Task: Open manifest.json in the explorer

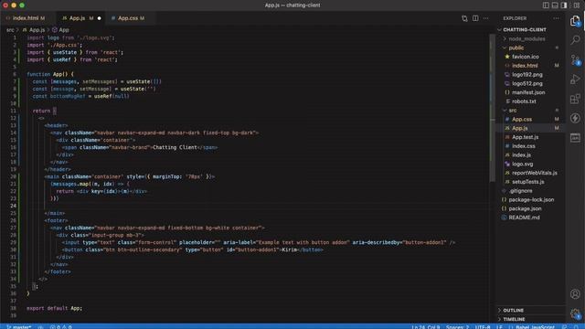Action: pyautogui.click(x=528, y=92)
